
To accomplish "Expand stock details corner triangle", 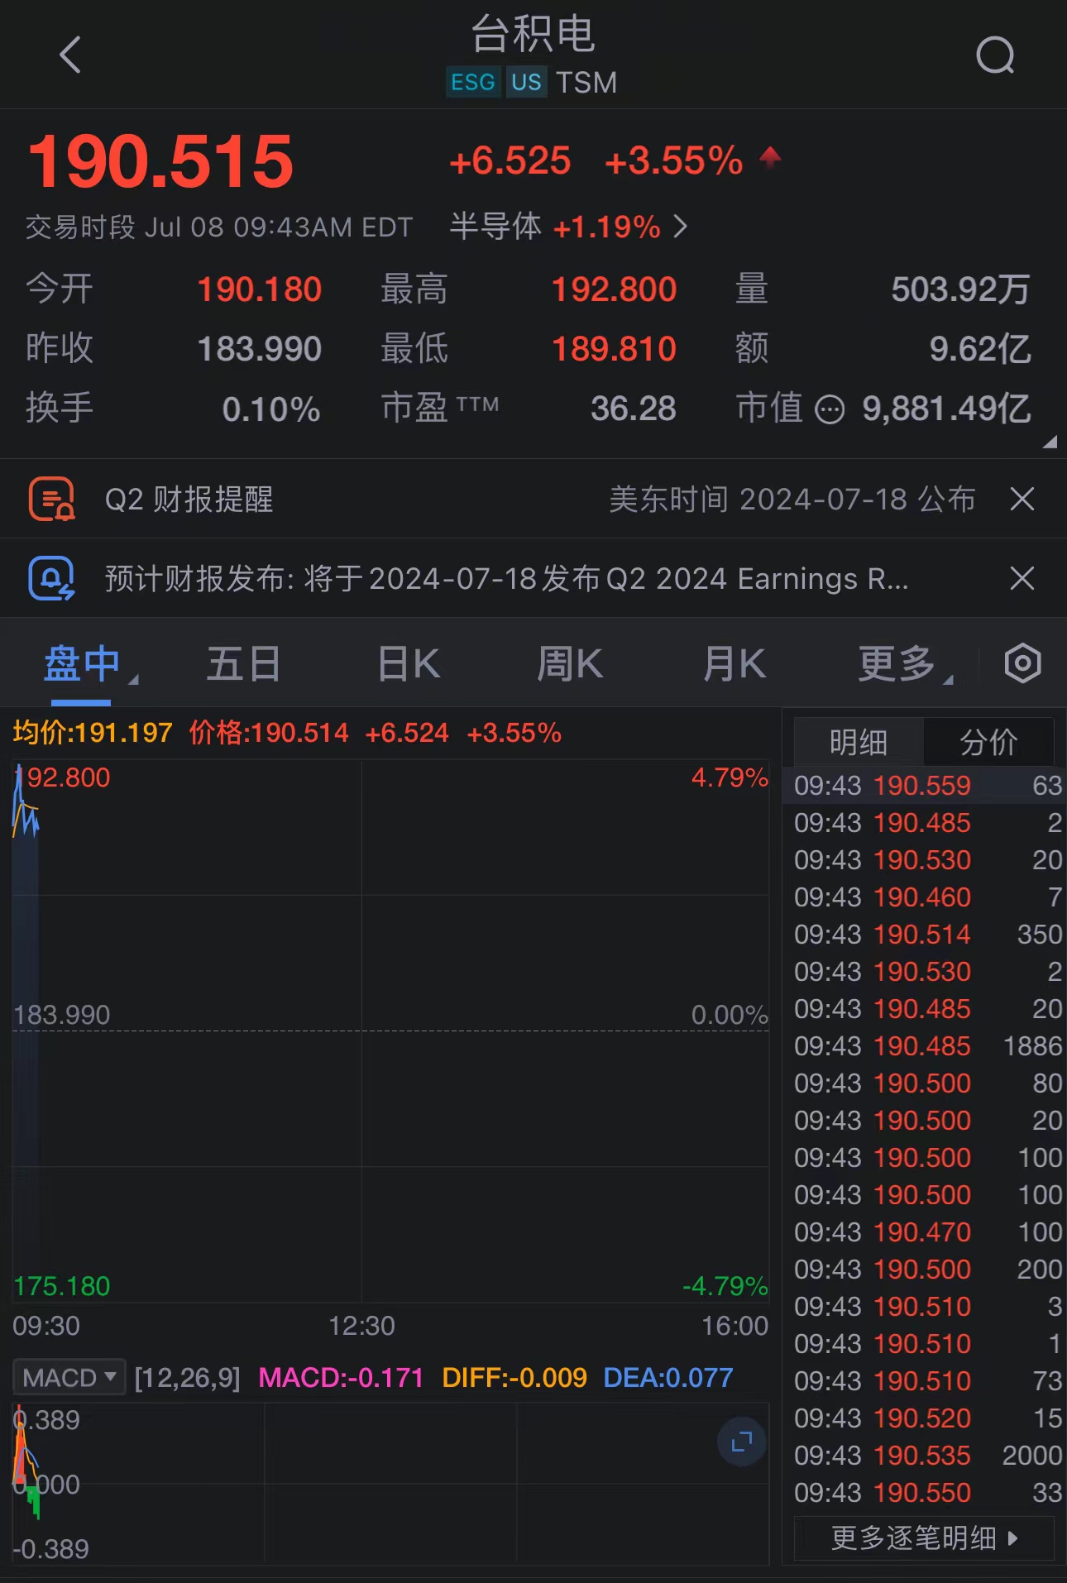I will 1050,442.
